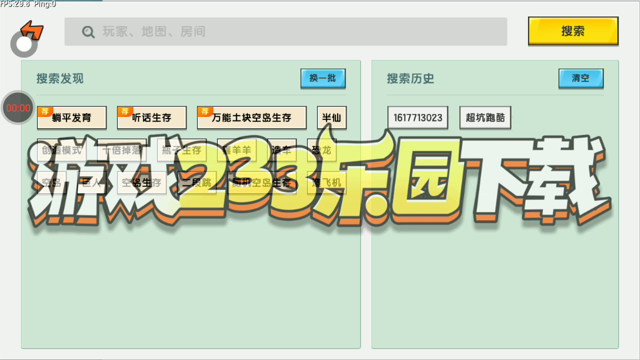Pick the 造飞机 search tag
The image size is (640, 360).
coord(326,182)
